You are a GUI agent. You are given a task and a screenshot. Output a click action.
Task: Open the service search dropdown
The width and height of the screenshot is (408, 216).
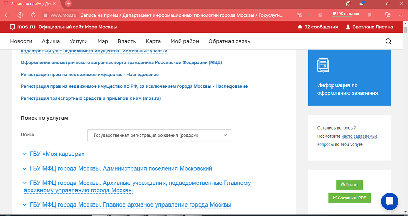159,135
